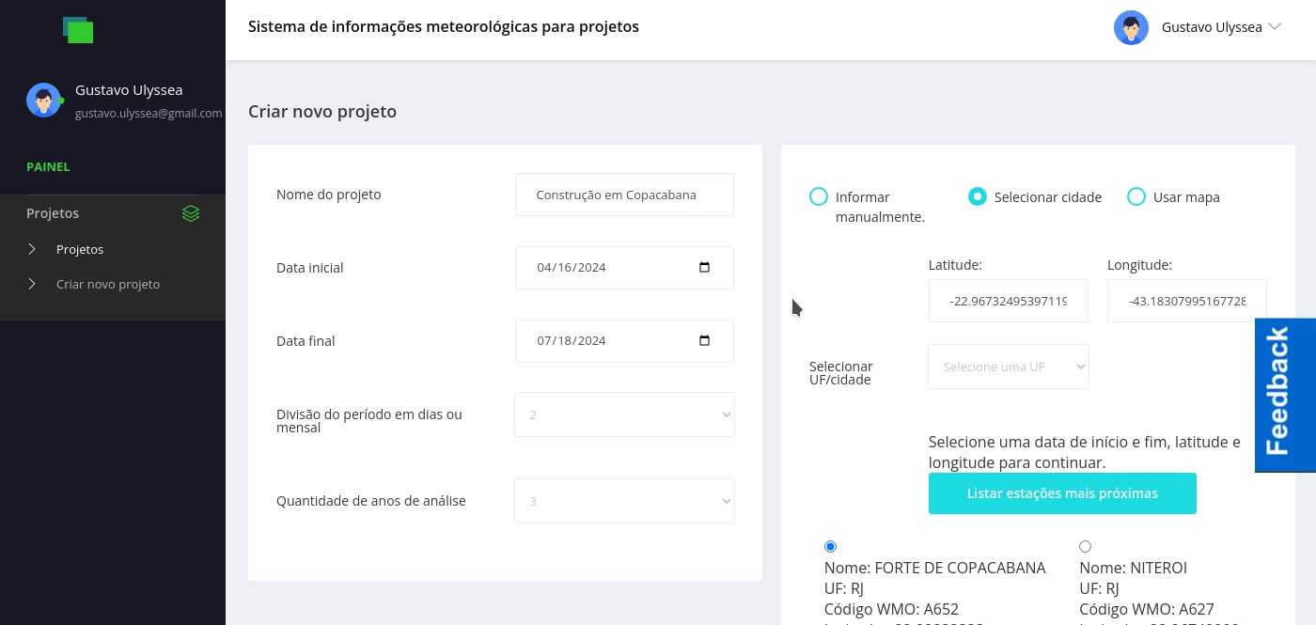
Task: Go to Projetos submenu item
Action: tap(80, 249)
